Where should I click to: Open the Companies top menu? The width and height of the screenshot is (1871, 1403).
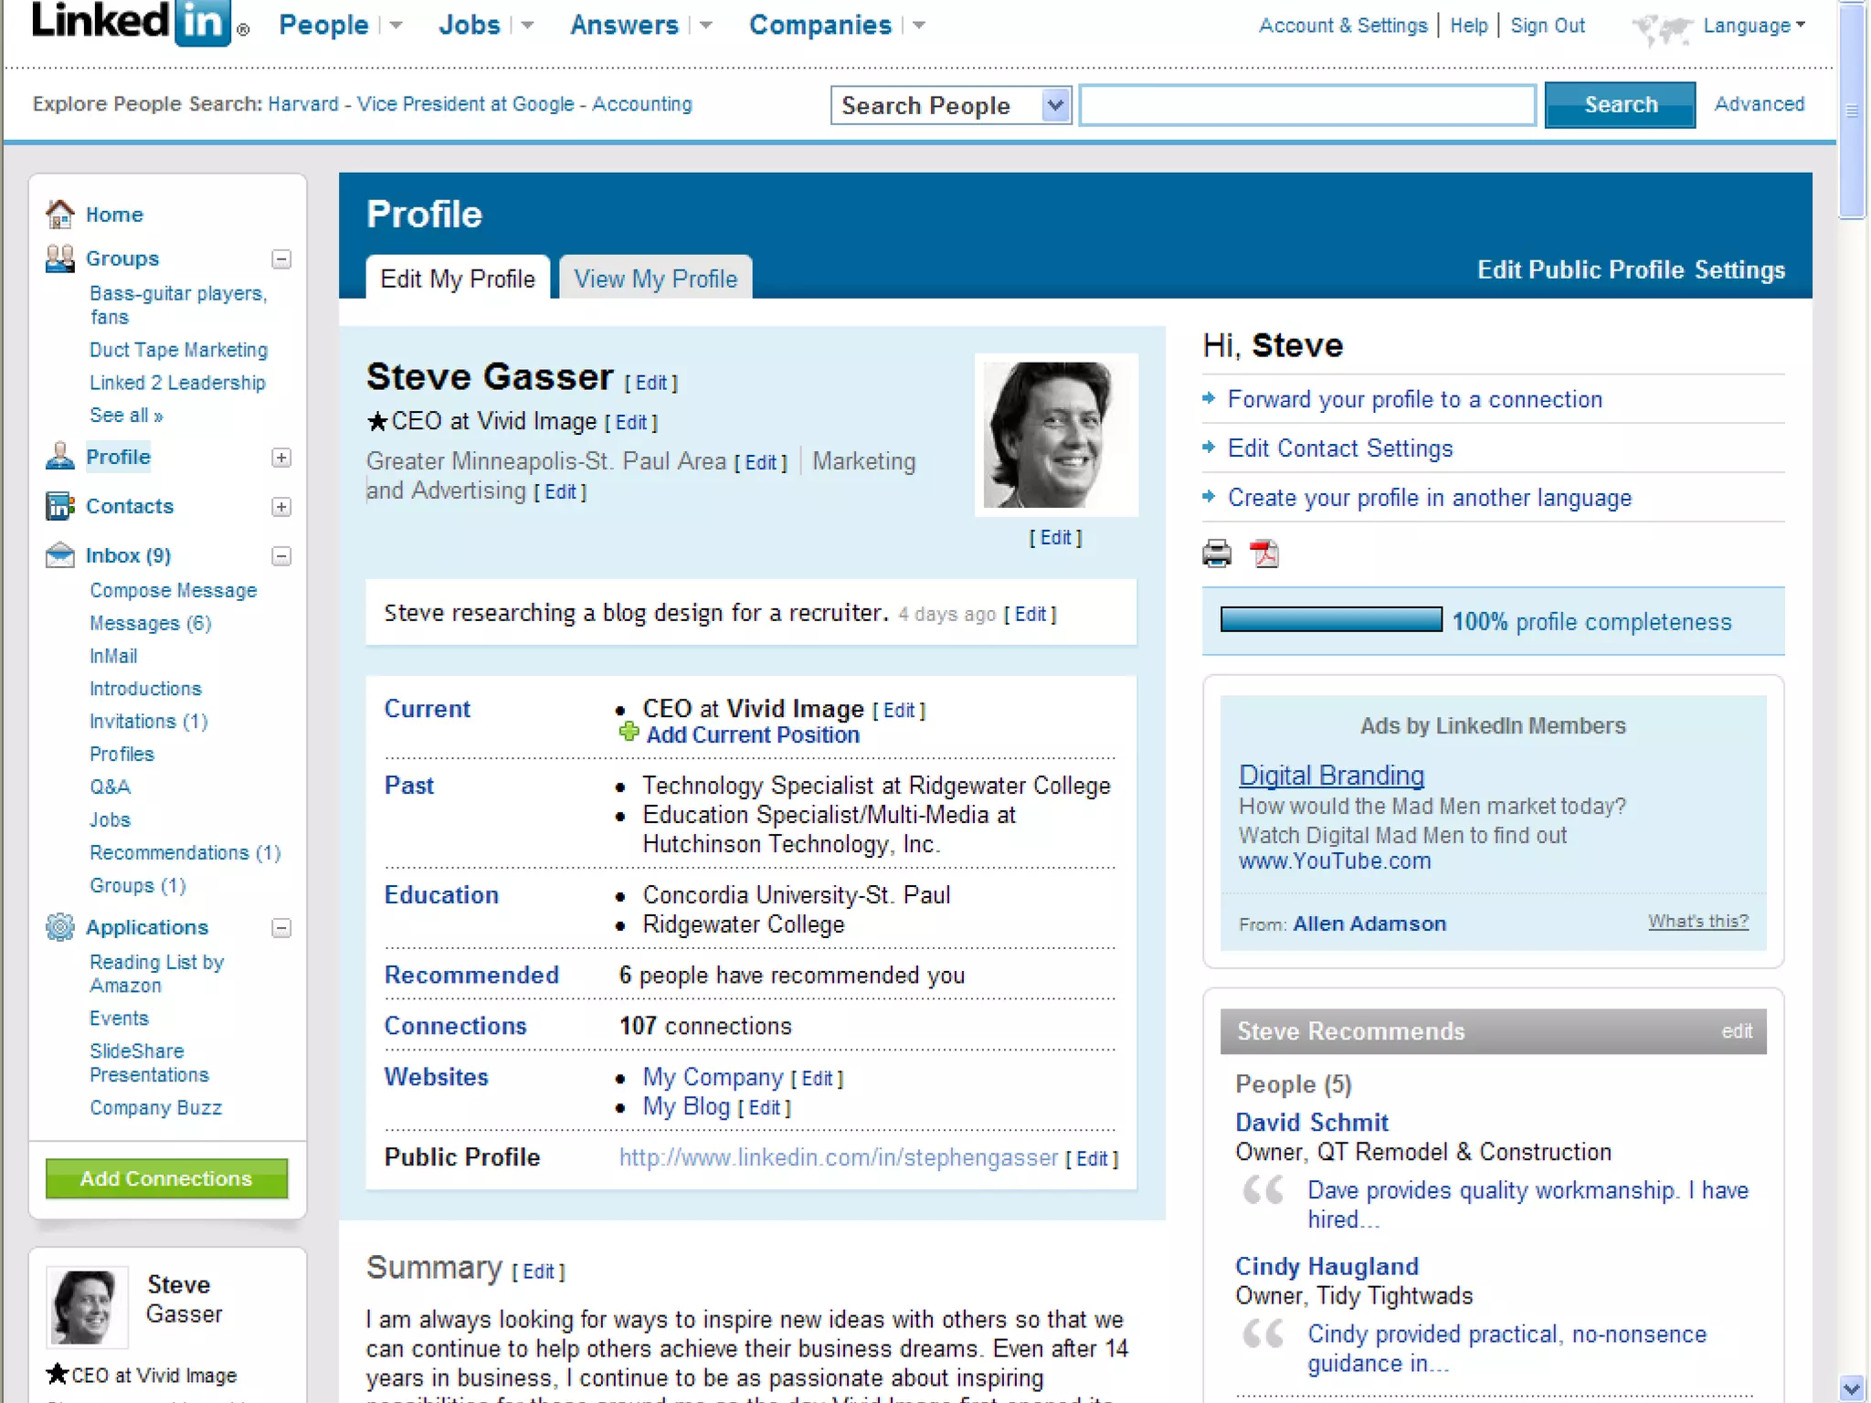(x=819, y=26)
